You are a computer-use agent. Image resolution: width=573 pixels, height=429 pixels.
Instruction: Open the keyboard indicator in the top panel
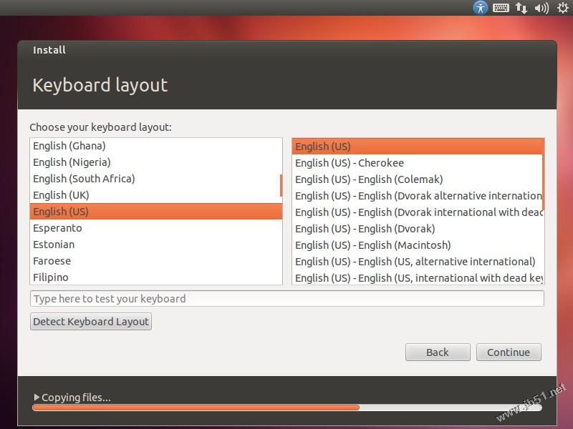[501, 8]
